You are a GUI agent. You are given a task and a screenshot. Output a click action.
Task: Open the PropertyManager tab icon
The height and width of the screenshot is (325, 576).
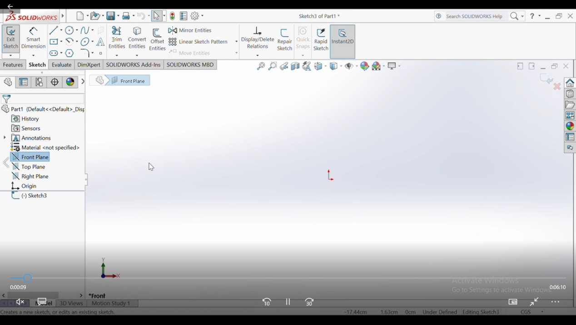[x=24, y=82]
